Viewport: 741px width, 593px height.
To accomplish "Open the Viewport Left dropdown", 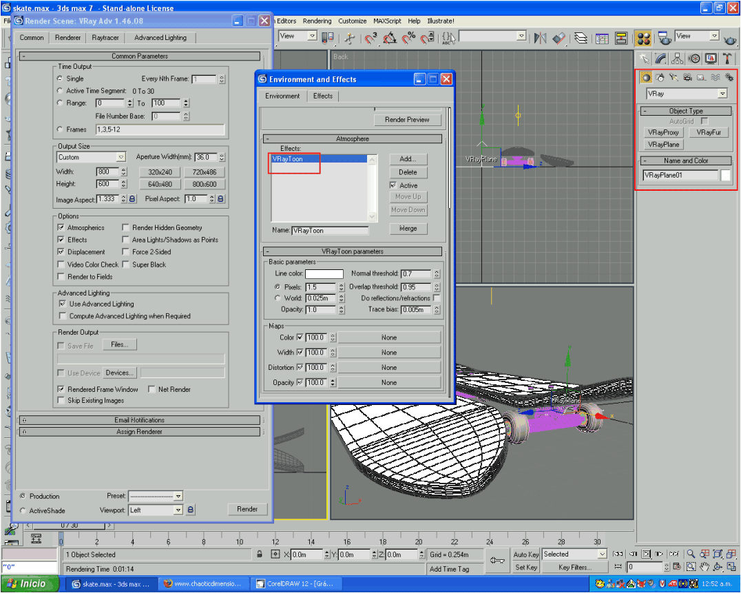I will point(156,510).
